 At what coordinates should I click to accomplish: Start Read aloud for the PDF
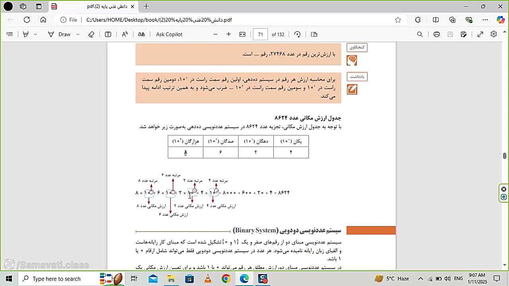pos(125,34)
